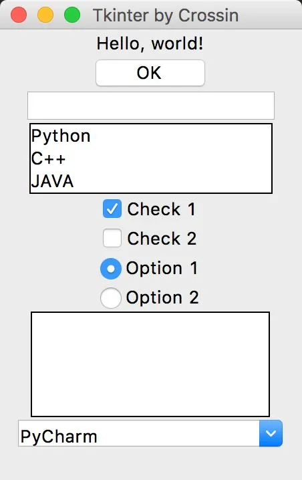Select C++ in the listbox

(151, 158)
